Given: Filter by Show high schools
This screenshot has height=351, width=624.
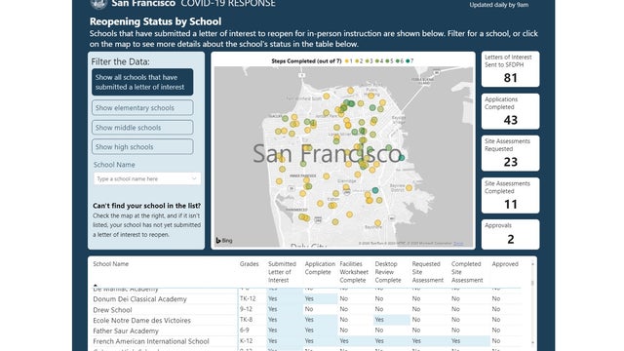Looking at the screenshot, I should pyautogui.click(x=142, y=147).
